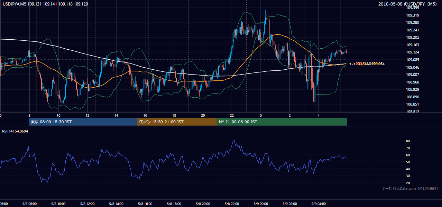Click the 5/8 14:00 time label

click(x=116, y=204)
